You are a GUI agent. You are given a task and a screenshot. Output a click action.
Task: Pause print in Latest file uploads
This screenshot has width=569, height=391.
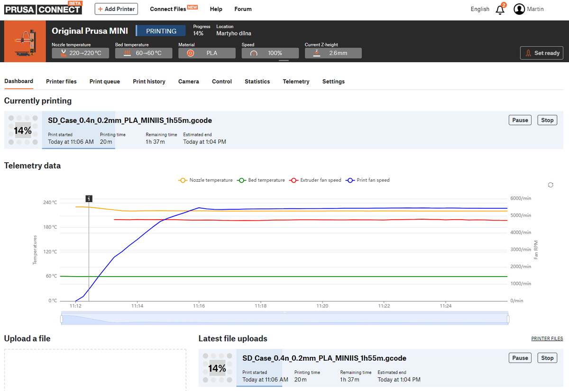(520, 358)
